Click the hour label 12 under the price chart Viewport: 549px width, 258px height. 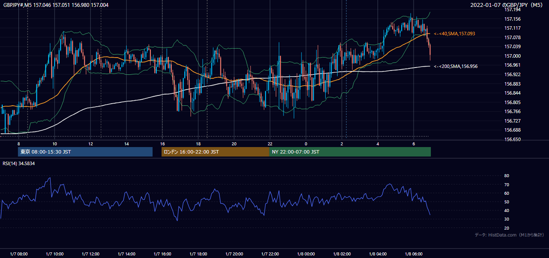[x=90, y=144]
